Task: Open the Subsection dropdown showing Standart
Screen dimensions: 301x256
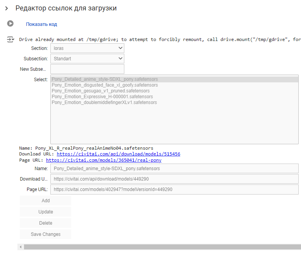Action: click(x=87, y=58)
